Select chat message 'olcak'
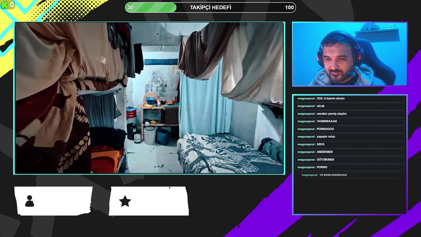Viewport: 421px width, 237px height. coord(350,106)
